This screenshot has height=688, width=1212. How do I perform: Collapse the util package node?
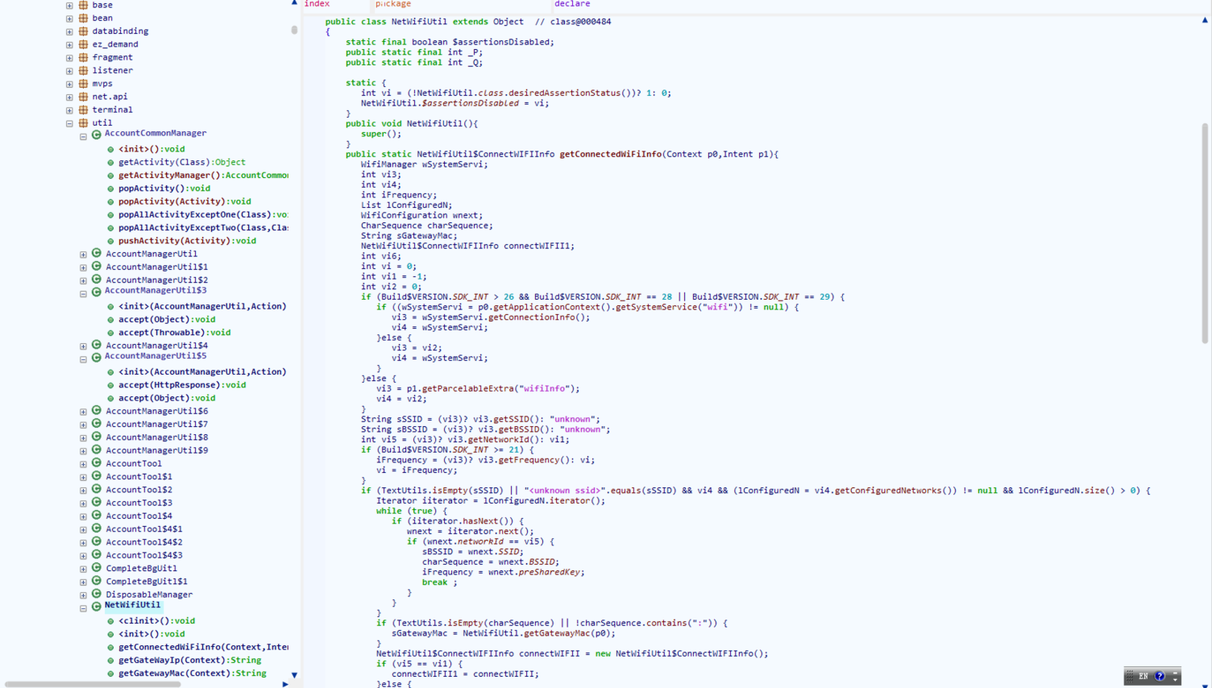[x=69, y=123]
